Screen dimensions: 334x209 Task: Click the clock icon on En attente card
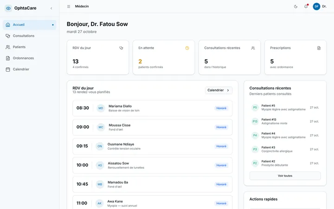click(x=187, y=48)
